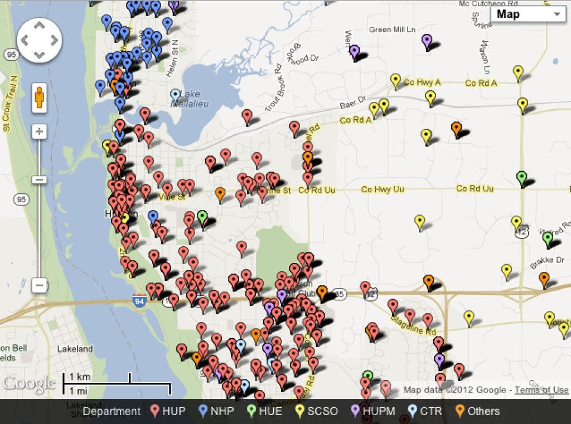Viewport: 571px width, 424px height.
Task: Zoom in with the plus button
Action: tap(40, 131)
